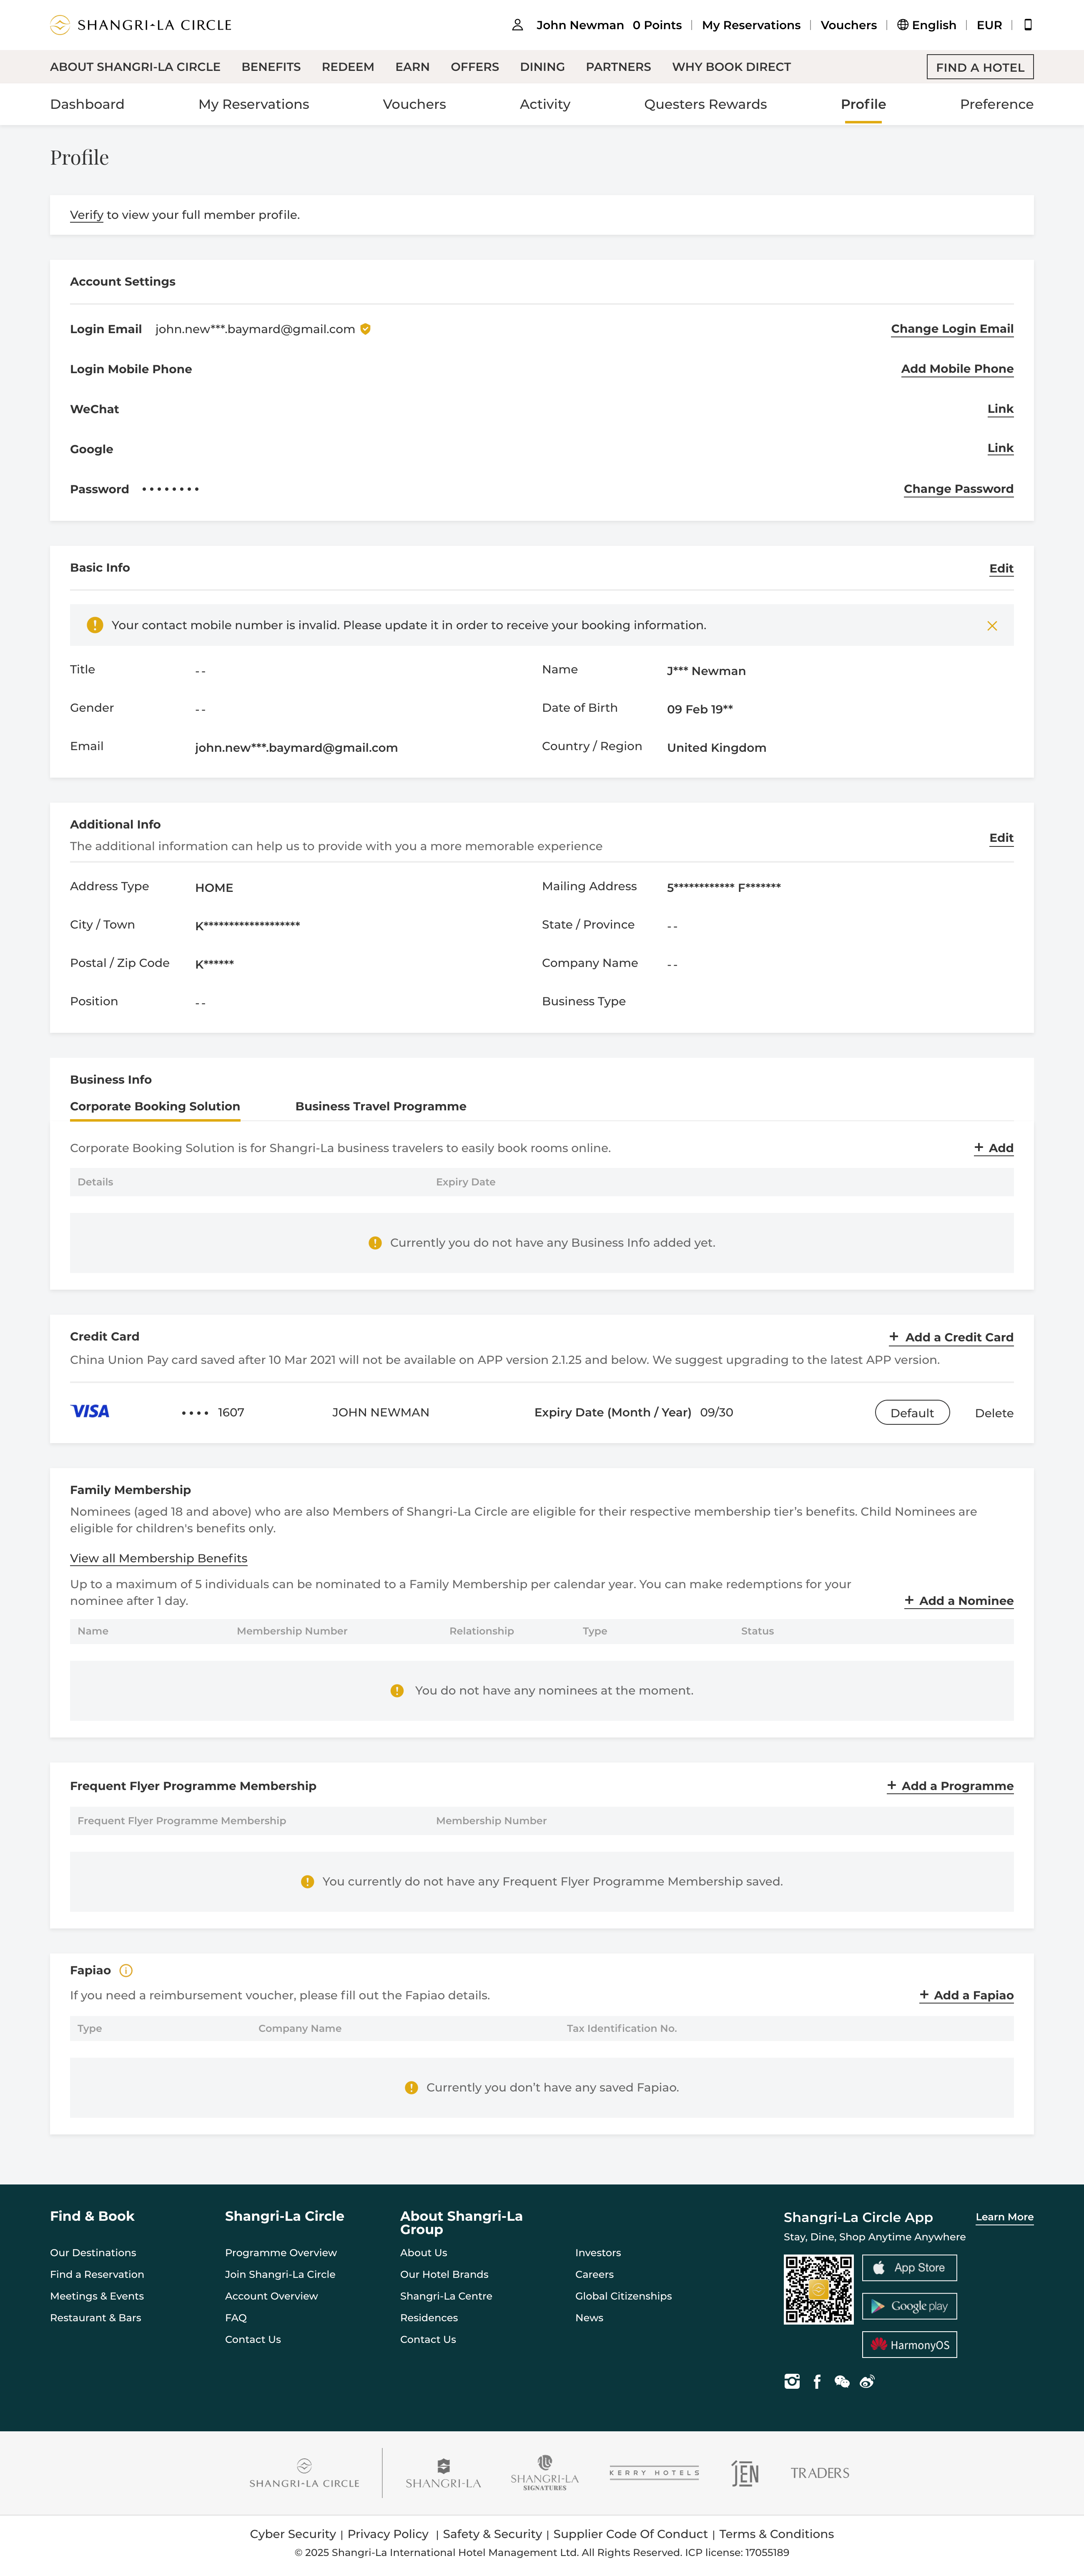This screenshot has width=1084, height=2576.
Task: Click the Shangri-La Circle logo in header
Action: click(141, 25)
